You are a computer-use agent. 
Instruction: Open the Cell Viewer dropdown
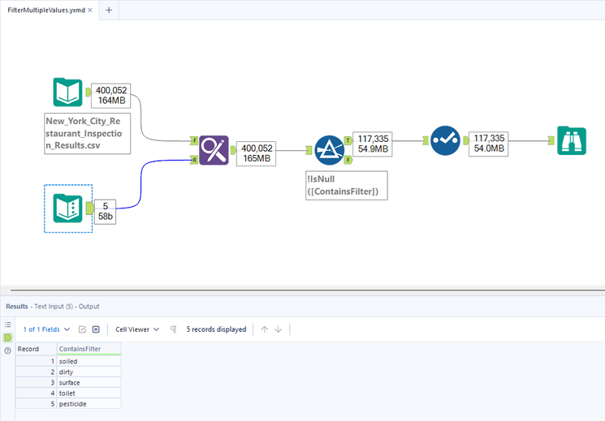(x=137, y=329)
